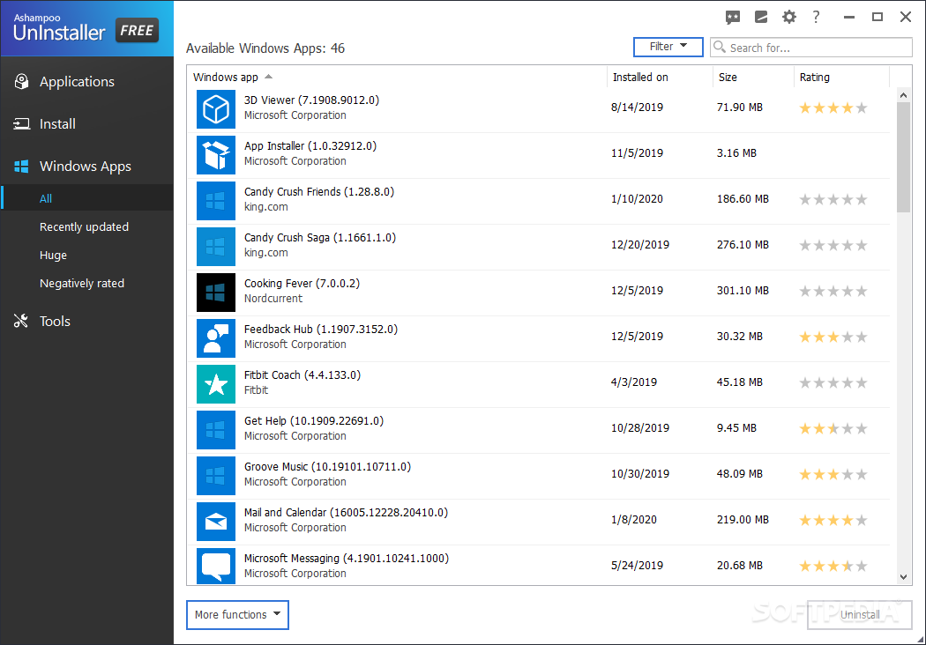Click the Tools wrench icon
926x645 pixels.
[21, 321]
